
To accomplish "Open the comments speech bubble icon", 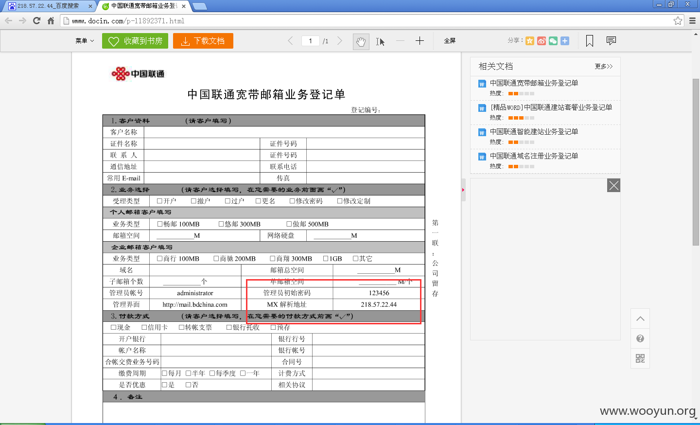I will (611, 41).
